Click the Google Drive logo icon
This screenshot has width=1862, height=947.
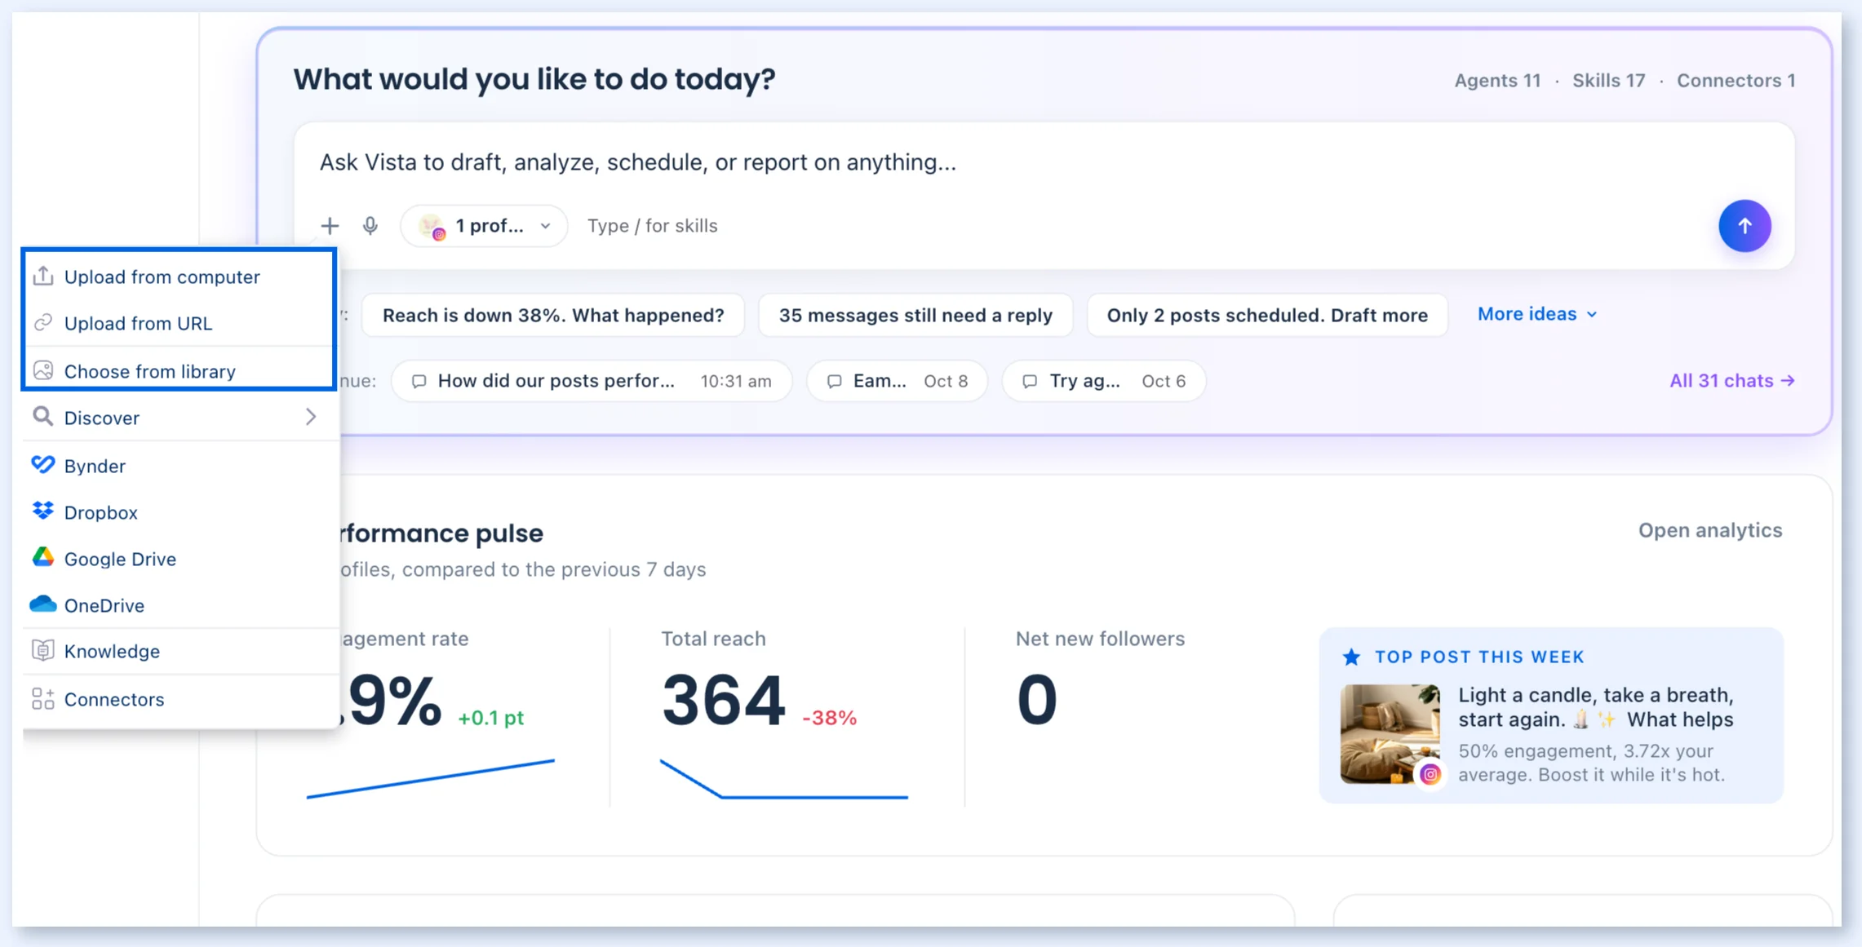43,558
